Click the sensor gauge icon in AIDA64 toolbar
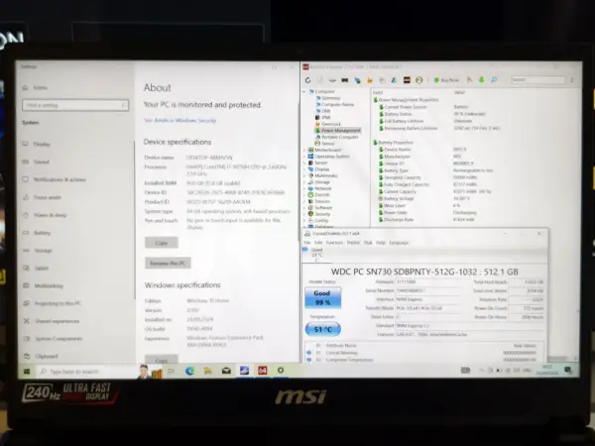Viewport: 595px width, 446px height. pyautogui.click(x=418, y=80)
